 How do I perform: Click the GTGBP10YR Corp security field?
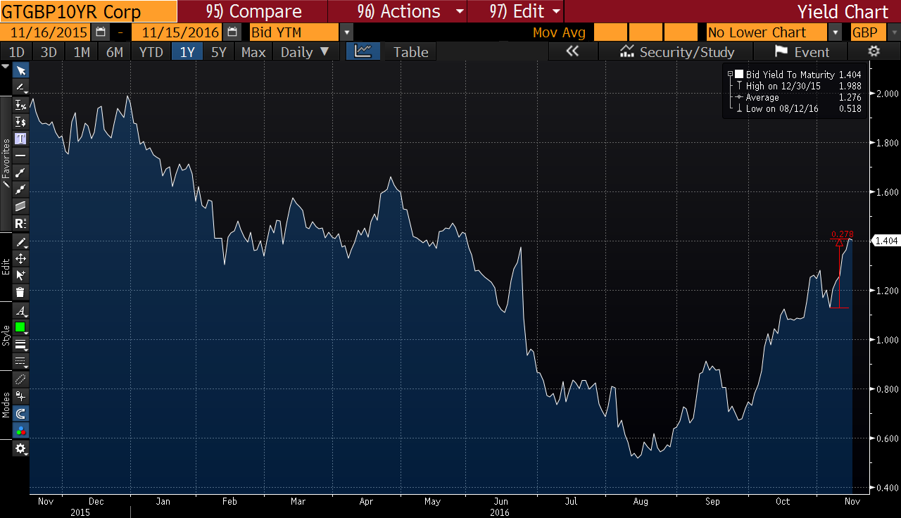[89, 12]
